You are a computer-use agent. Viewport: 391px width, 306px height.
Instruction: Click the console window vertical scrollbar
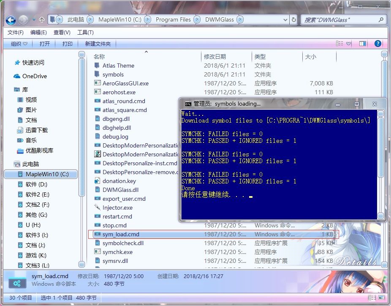click(380, 165)
